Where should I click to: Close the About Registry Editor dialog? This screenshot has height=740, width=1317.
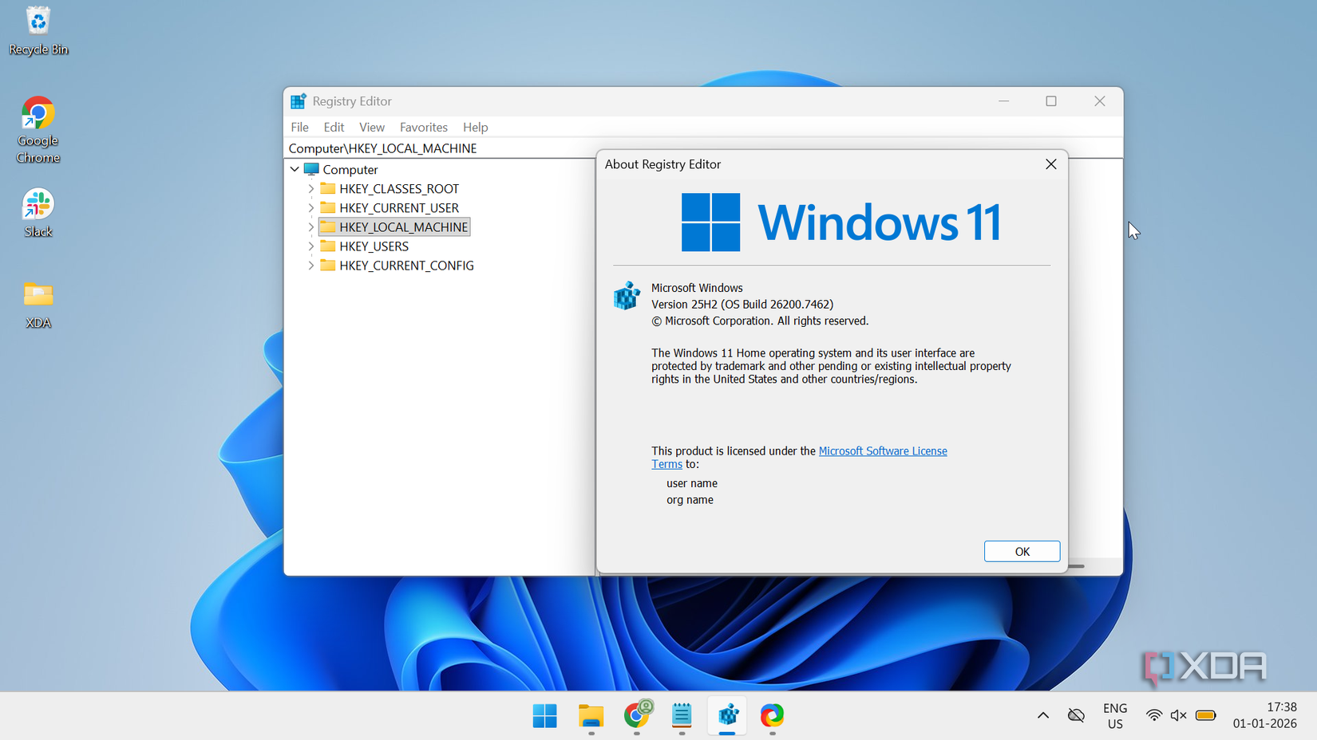coord(1050,164)
